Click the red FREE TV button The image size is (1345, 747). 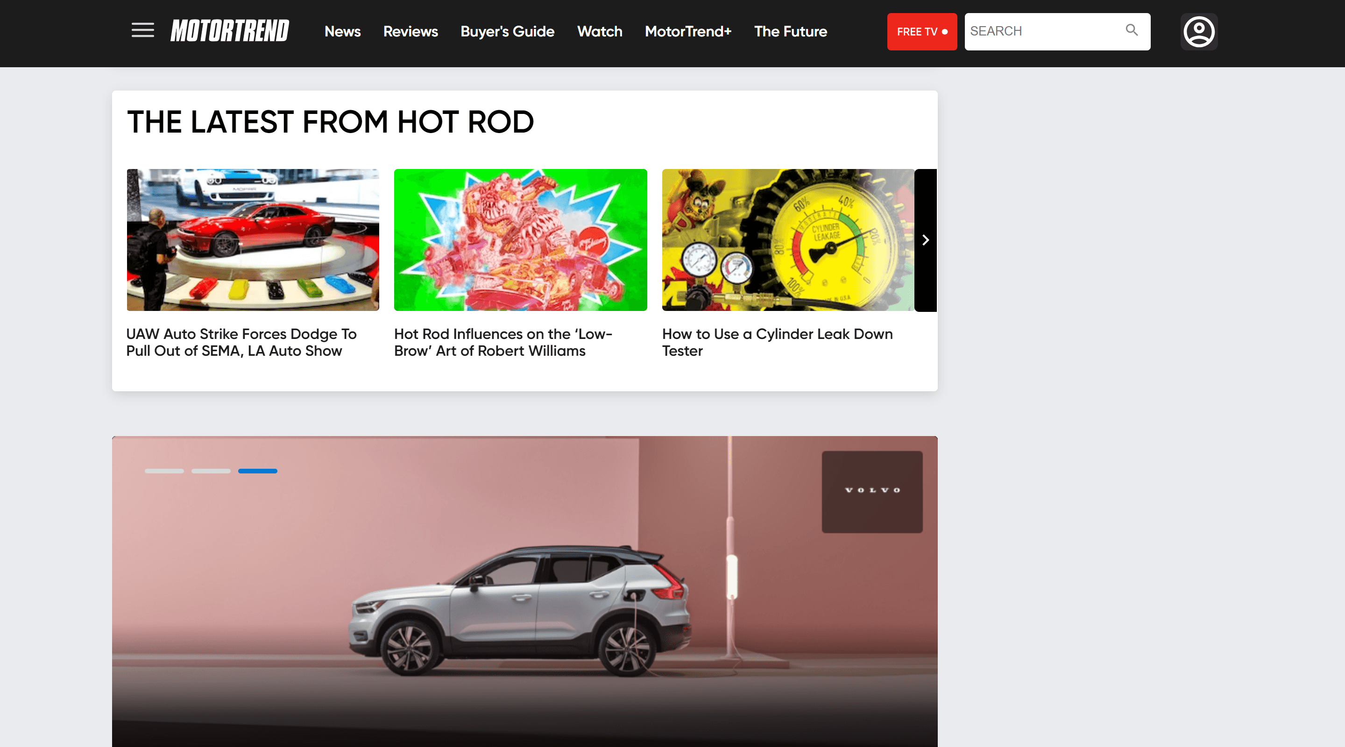pyautogui.click(x=922, y=32)
